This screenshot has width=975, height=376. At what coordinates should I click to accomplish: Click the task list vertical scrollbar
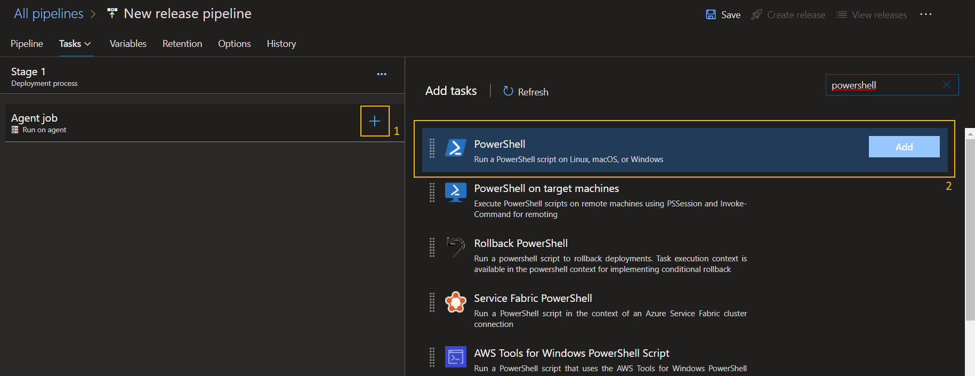970,229
